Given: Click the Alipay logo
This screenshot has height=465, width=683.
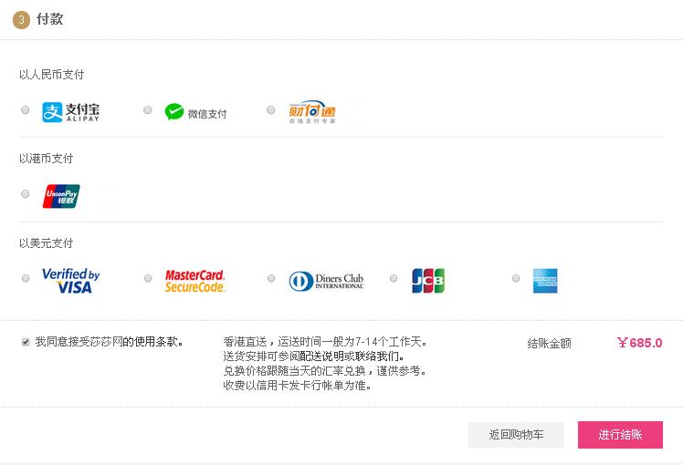Looking at the screenshot, I should coord(70,112).
